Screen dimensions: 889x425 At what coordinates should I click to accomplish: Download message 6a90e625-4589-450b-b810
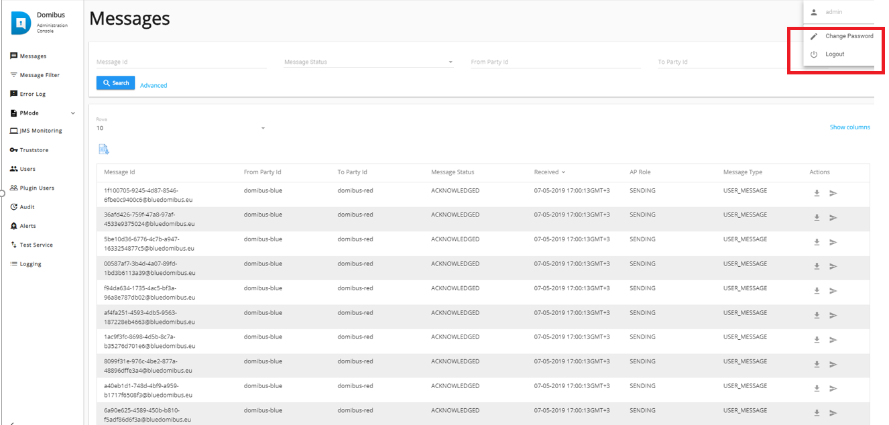tap(817, 413)
